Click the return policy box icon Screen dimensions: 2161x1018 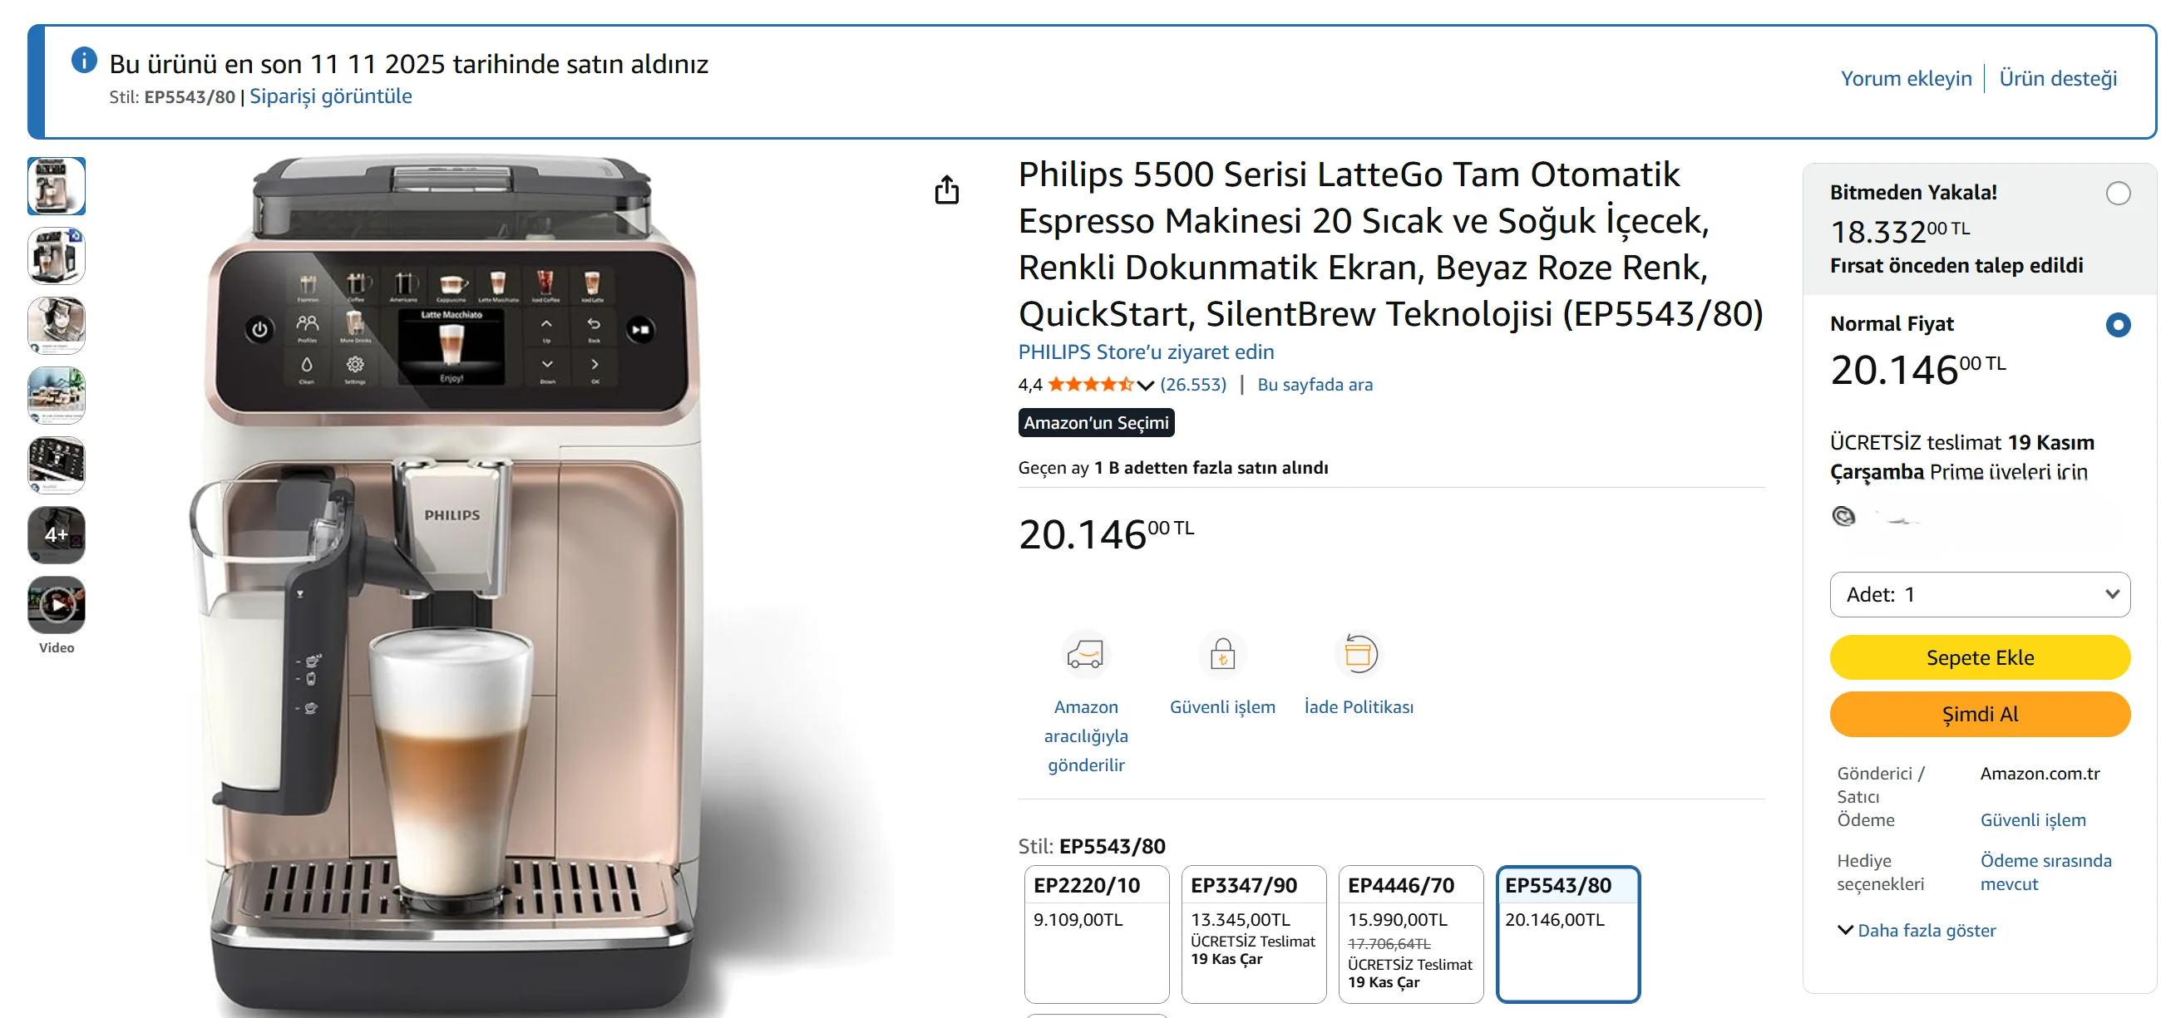click(x=1357, y=654)
